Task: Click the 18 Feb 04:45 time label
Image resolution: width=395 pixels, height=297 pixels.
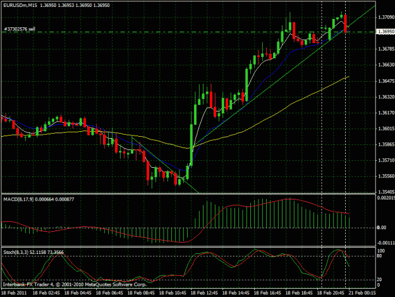Action: (78, 293)
